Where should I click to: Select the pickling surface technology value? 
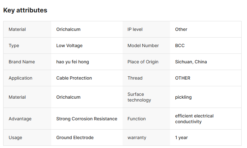[183, 97]
